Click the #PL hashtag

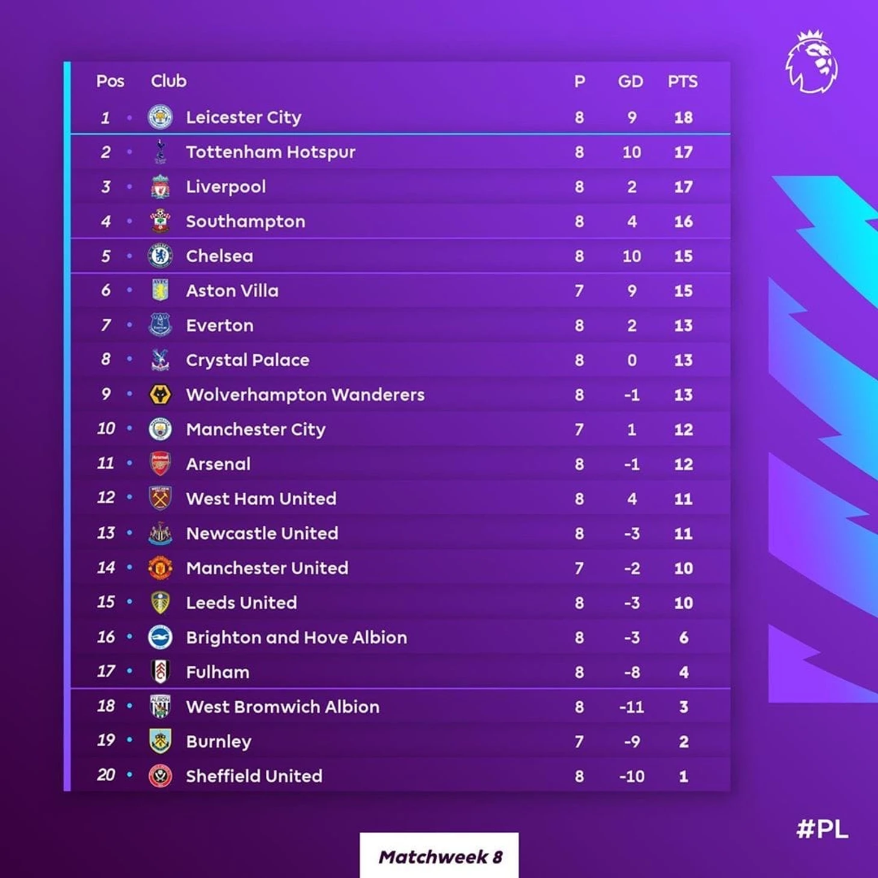822,829
